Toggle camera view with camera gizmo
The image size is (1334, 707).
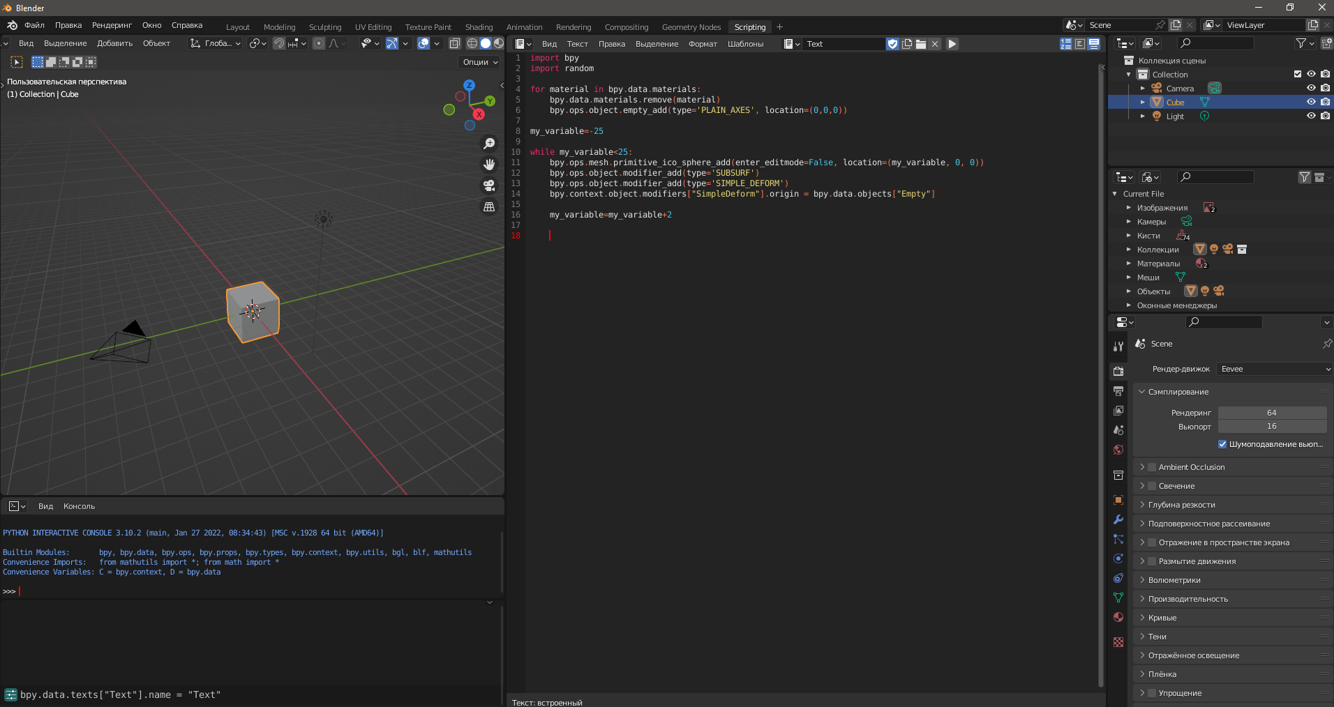point(489,185)
